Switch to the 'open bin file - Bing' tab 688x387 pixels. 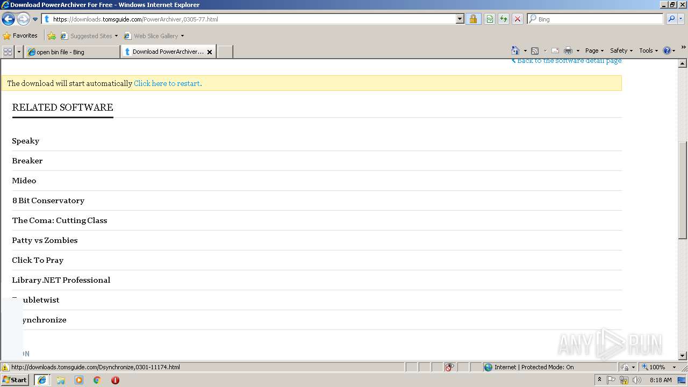click(72, 52)
